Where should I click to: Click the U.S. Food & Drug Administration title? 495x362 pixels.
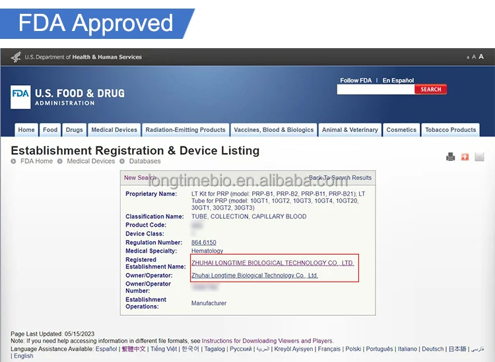80,97
